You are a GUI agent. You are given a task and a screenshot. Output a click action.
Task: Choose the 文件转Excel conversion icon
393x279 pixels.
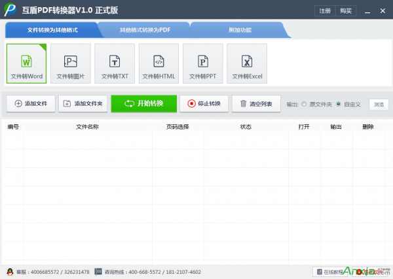[x=247, y=64]
